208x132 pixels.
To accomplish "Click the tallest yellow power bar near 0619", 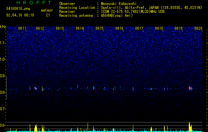I will pos(189,127).
